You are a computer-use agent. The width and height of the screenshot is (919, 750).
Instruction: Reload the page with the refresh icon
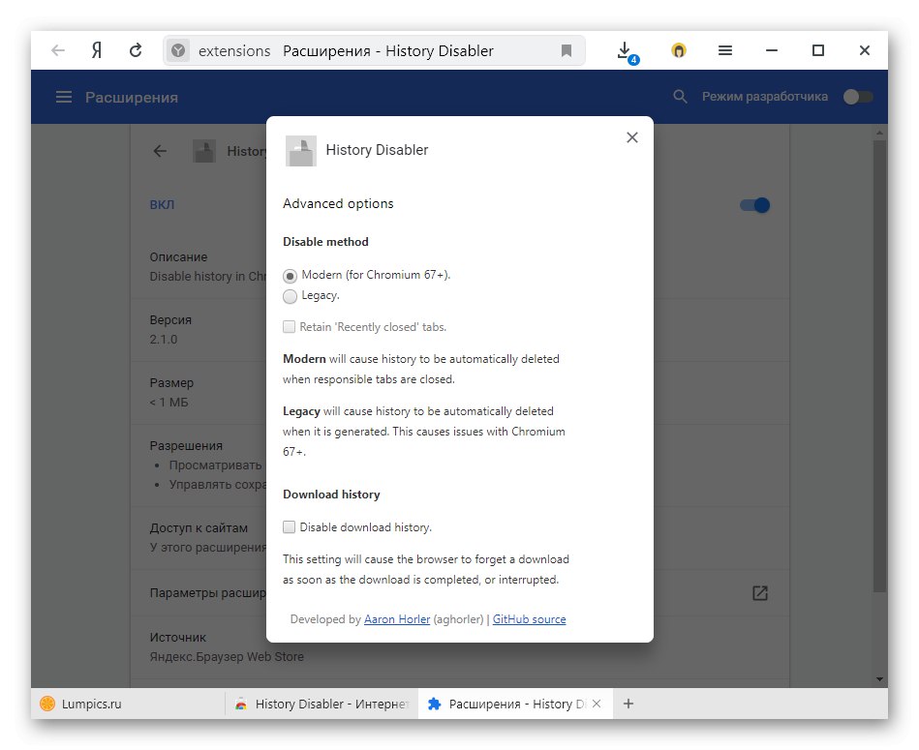tap(136, 51)
